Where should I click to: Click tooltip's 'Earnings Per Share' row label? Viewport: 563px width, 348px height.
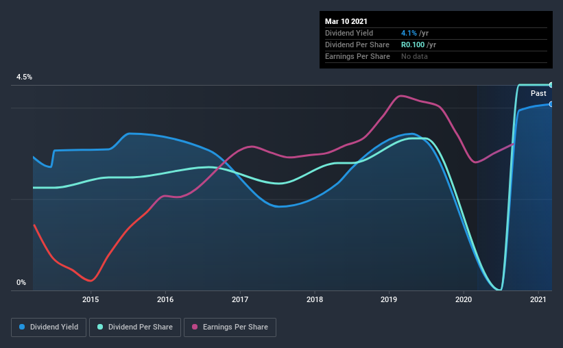(x=357, y=56)
